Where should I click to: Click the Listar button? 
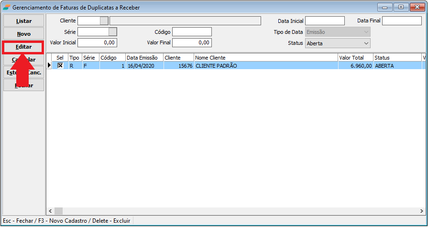click(24, 21)
